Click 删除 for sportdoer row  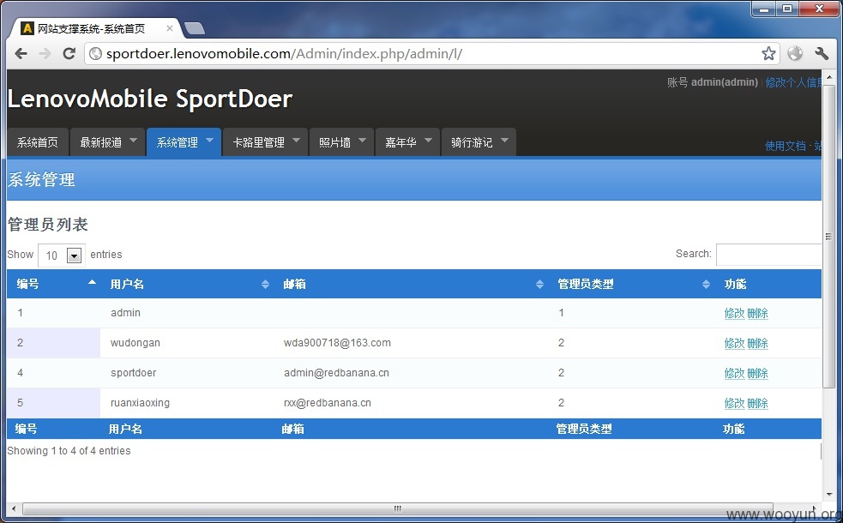[x=757, y=374]
